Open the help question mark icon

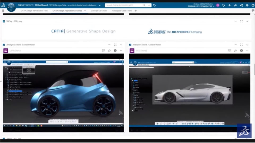point(253,5)
